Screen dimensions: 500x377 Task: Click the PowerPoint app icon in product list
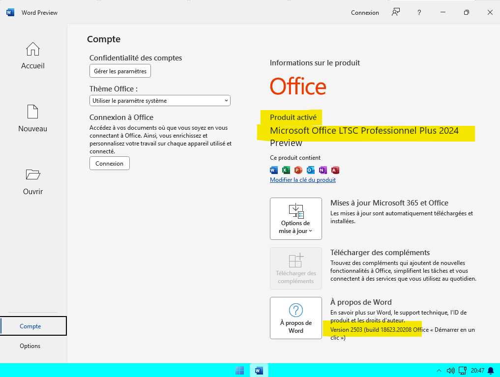click(298, 170)
